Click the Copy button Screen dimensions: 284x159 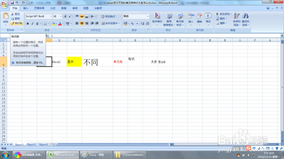point(15,19)
